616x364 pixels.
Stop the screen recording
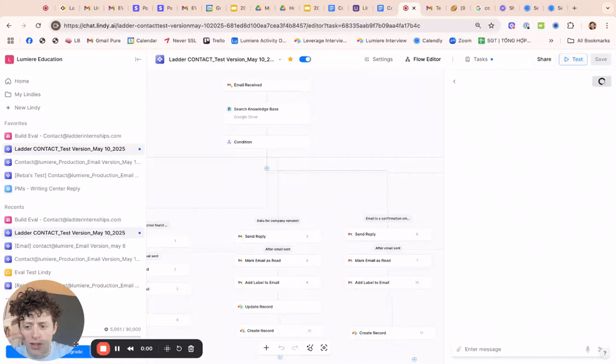[103, 348]
